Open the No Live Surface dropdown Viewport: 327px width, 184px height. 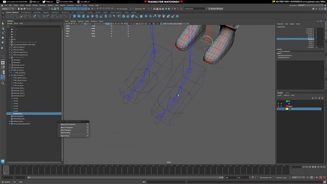[x=122, y=9]
